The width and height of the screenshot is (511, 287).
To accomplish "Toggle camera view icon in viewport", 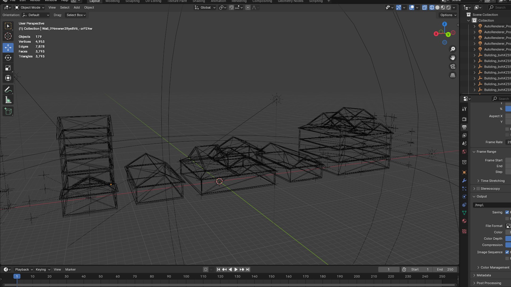I will pos(452,66).
